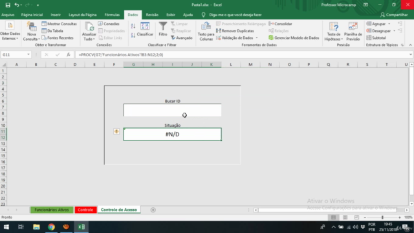
Task: Expand the formula bar
Action: [x=411, y=54]
